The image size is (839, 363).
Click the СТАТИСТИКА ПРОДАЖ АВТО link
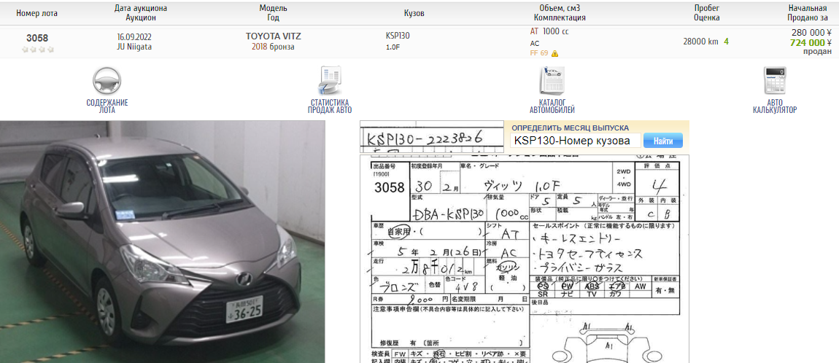[x=330, y=106]
